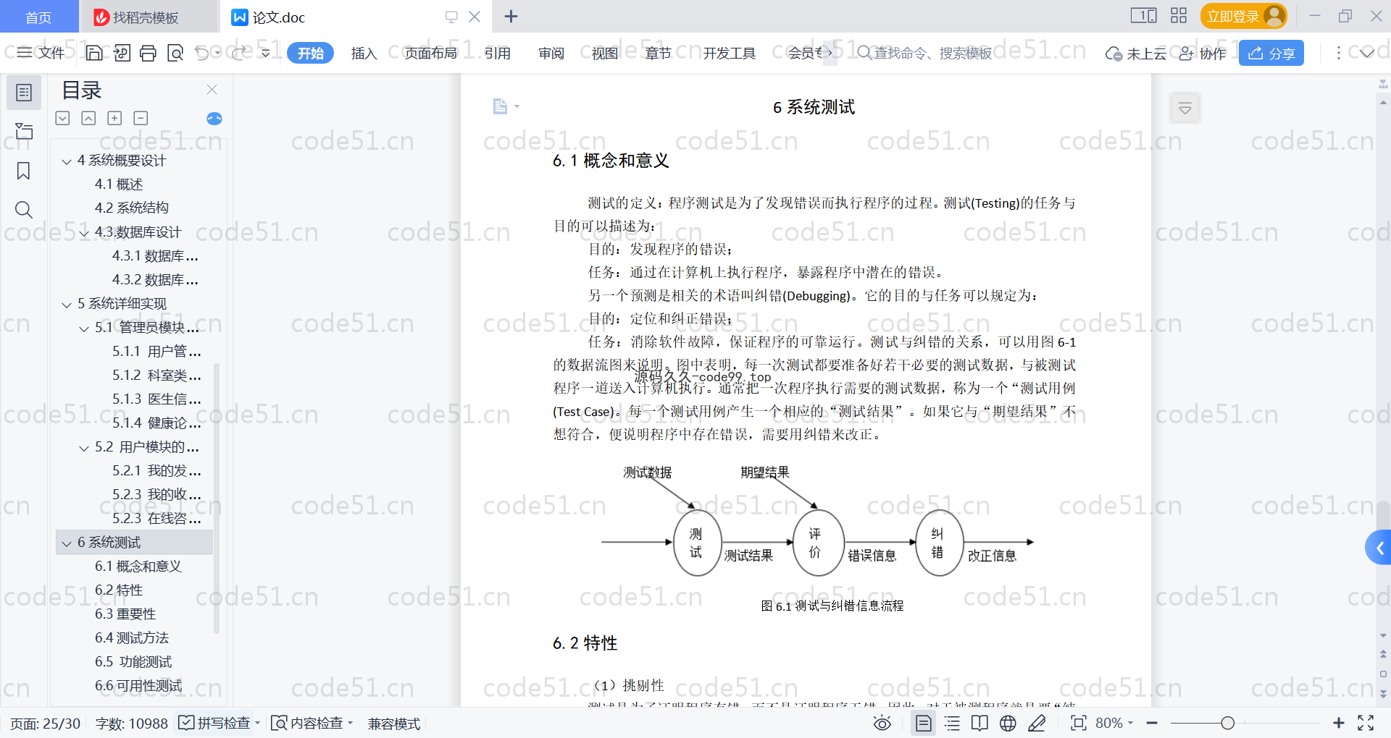Select the 开始 ribbon tab

pyautogui.click(x=310, y=53)
